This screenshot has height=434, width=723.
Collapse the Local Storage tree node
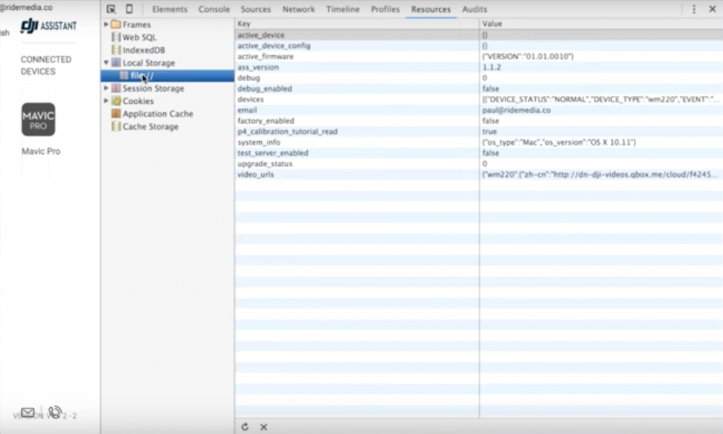(107, 63)
